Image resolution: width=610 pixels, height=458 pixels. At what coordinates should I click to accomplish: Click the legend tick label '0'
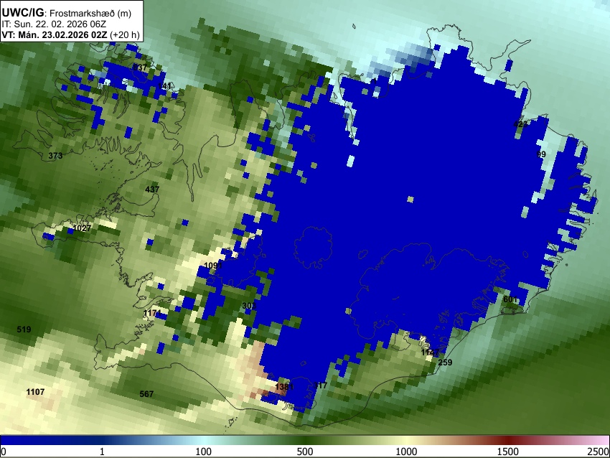[4, 452]
